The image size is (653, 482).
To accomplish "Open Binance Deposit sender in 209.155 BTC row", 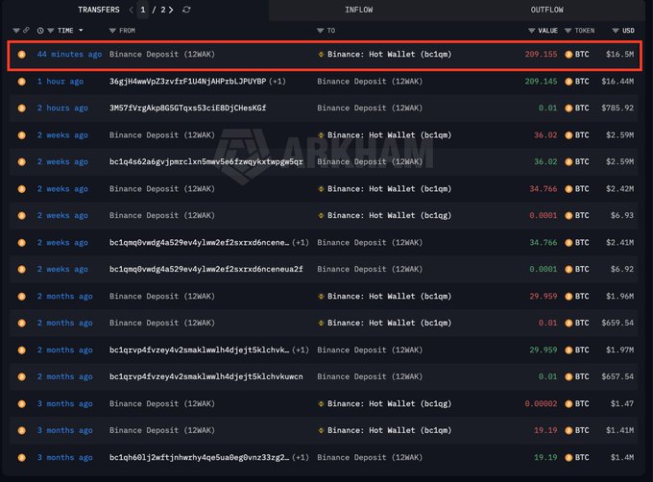I will 162,54.
